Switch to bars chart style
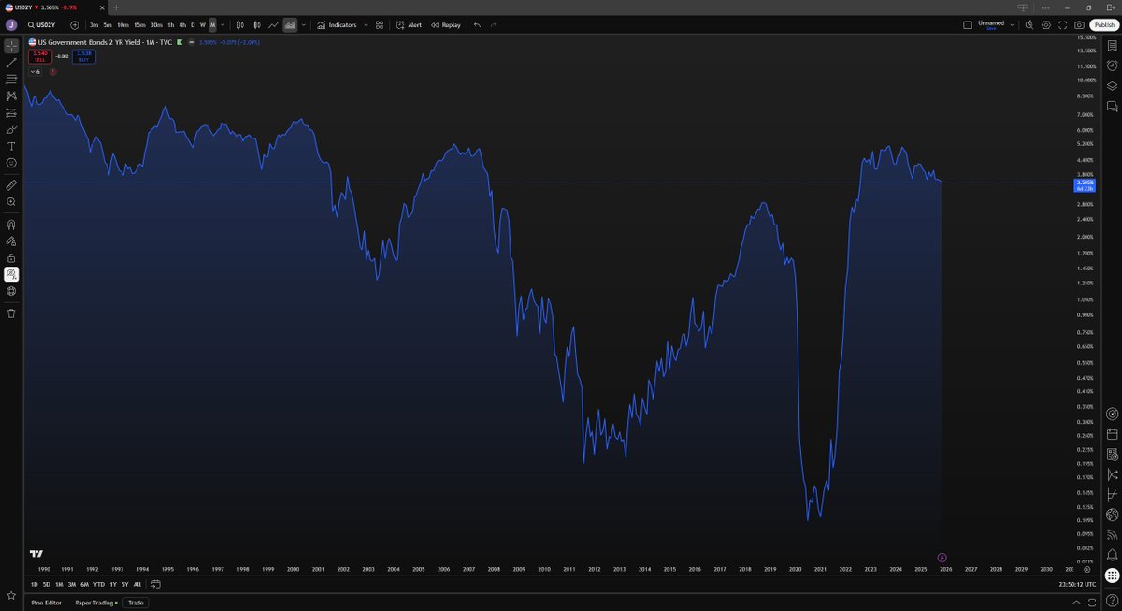 click(x=240, y=25)
